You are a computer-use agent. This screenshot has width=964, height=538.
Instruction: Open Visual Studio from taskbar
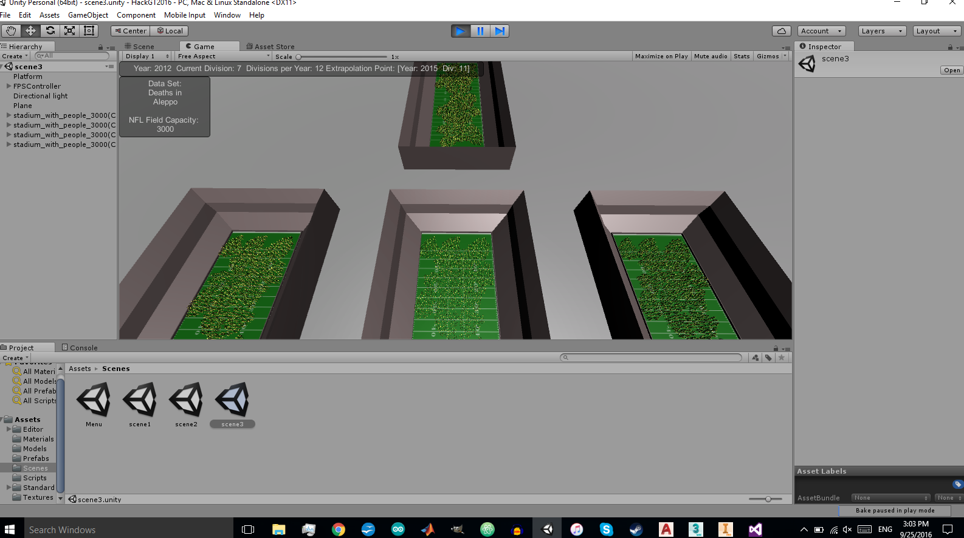tap(755, 529)
